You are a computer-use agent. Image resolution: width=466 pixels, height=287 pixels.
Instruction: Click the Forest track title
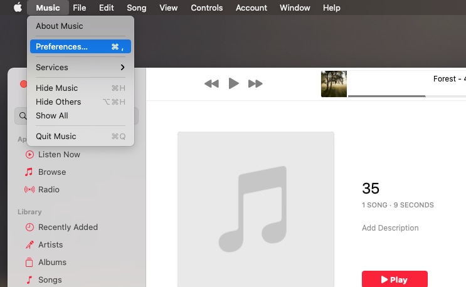click(449, 79)
